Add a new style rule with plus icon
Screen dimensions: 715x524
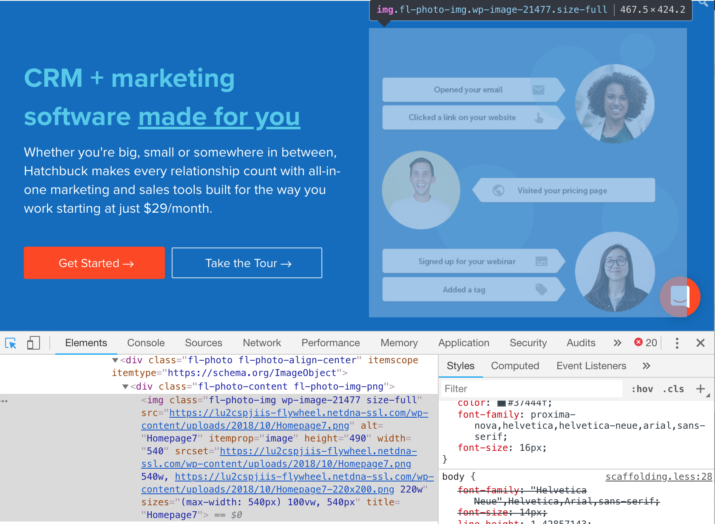tap(700, 389)
